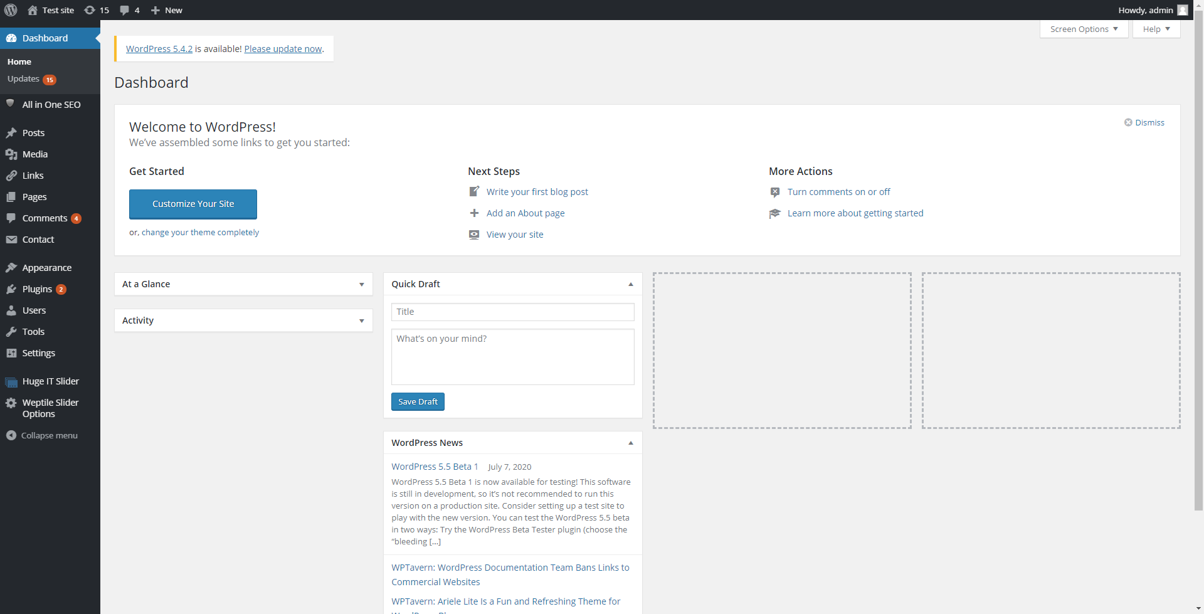1204x614 pixels.
Task: Go to Updates submenu item
Action: 31,79
